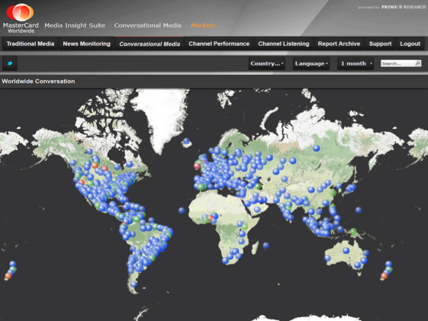This screenshot has width=428, height=321.
Task: Click Logout
Action: point(410,43)
